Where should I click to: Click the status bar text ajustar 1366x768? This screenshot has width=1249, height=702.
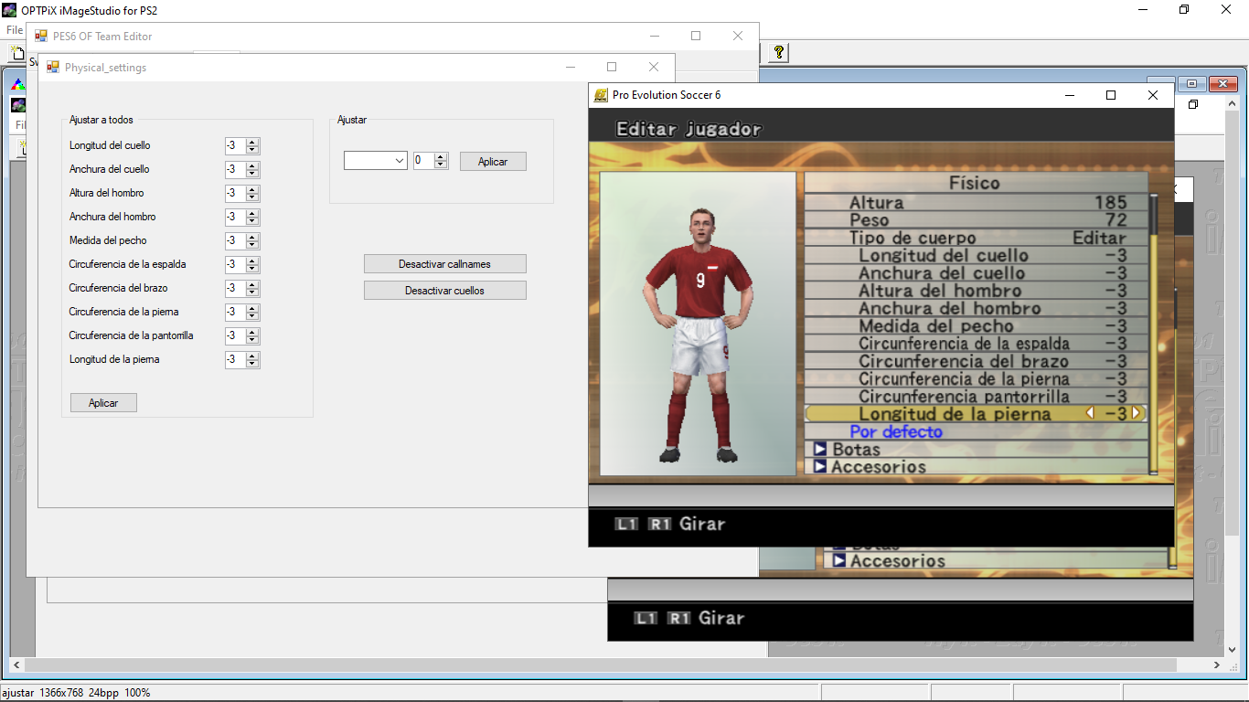pos(76,693)
